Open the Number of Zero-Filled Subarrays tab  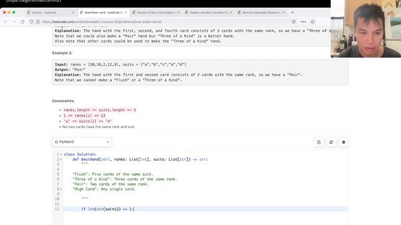pos(156,12)
